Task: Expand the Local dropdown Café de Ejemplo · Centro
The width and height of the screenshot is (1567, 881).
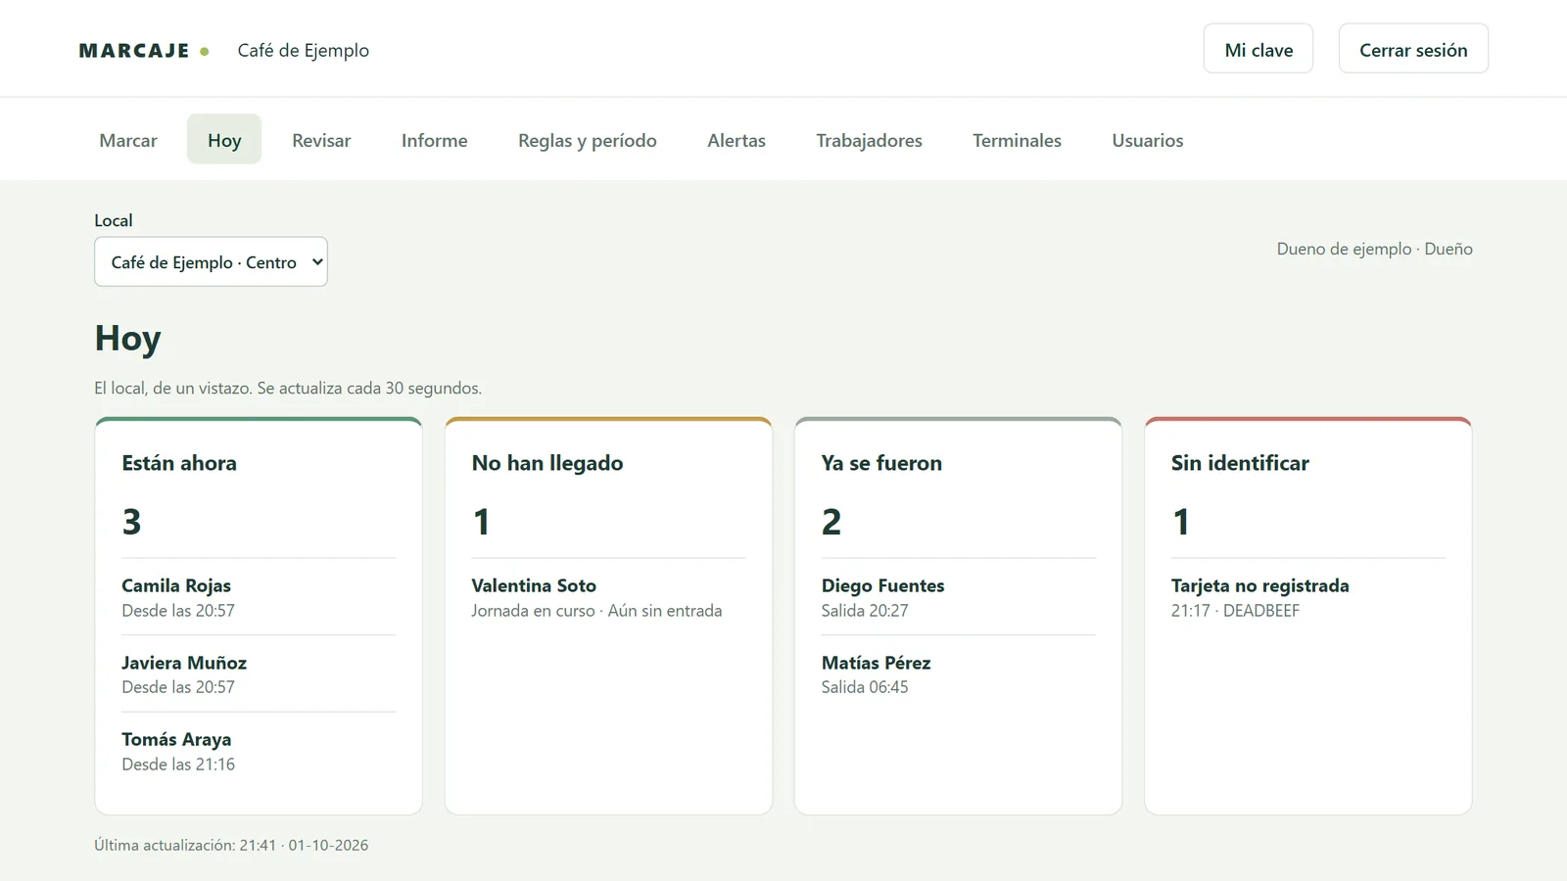Action: [211, 261]
